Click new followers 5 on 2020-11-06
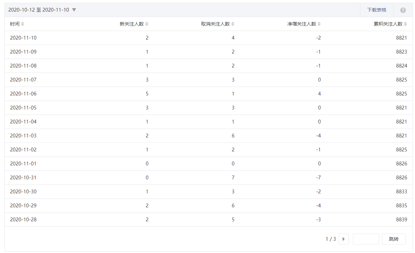The height and width of the screenshot is (253, 415). pos(147,94)
